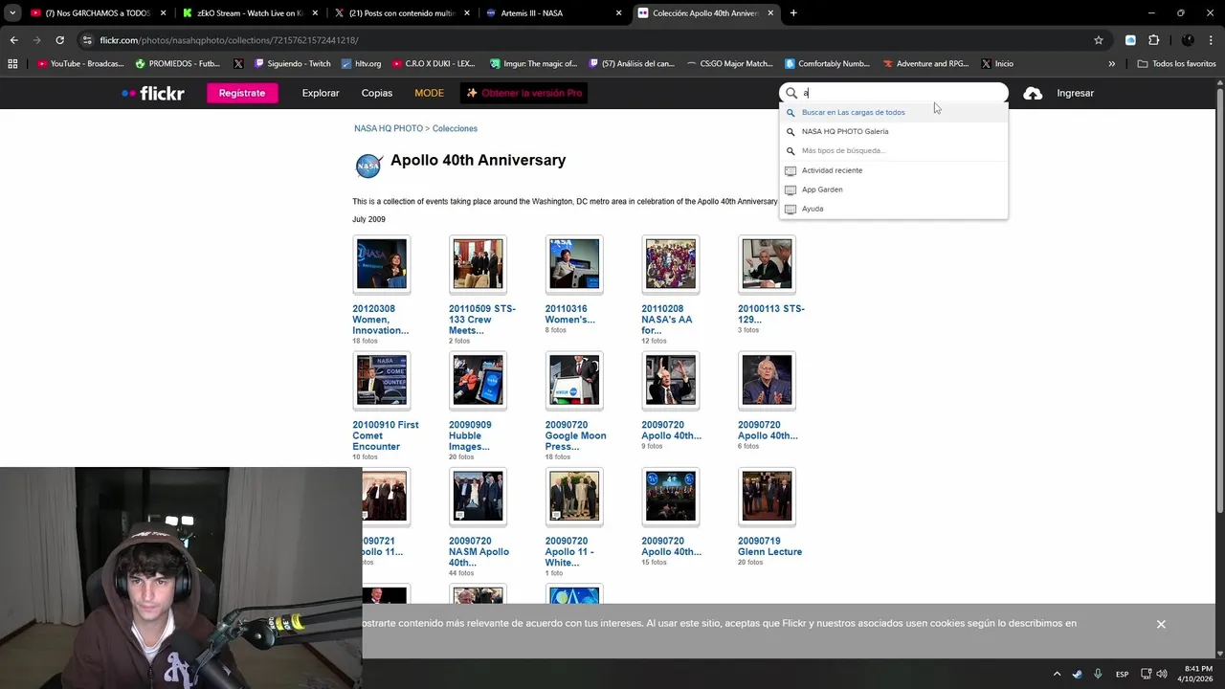Open 20110509 STS-133 Crew Meets thumbnail
The width and height of the screenshot is (1225, 689).
pyautogui.click(x=478, y=264)
